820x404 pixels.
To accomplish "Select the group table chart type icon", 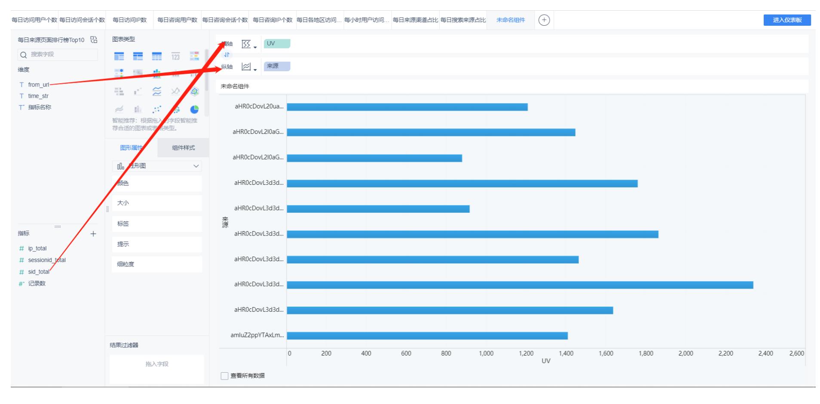I will pos(119,57).
